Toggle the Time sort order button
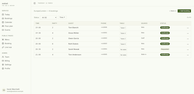The width and height of the screenshot is (194, 94). pyautogui.click(x=62, y=17)
